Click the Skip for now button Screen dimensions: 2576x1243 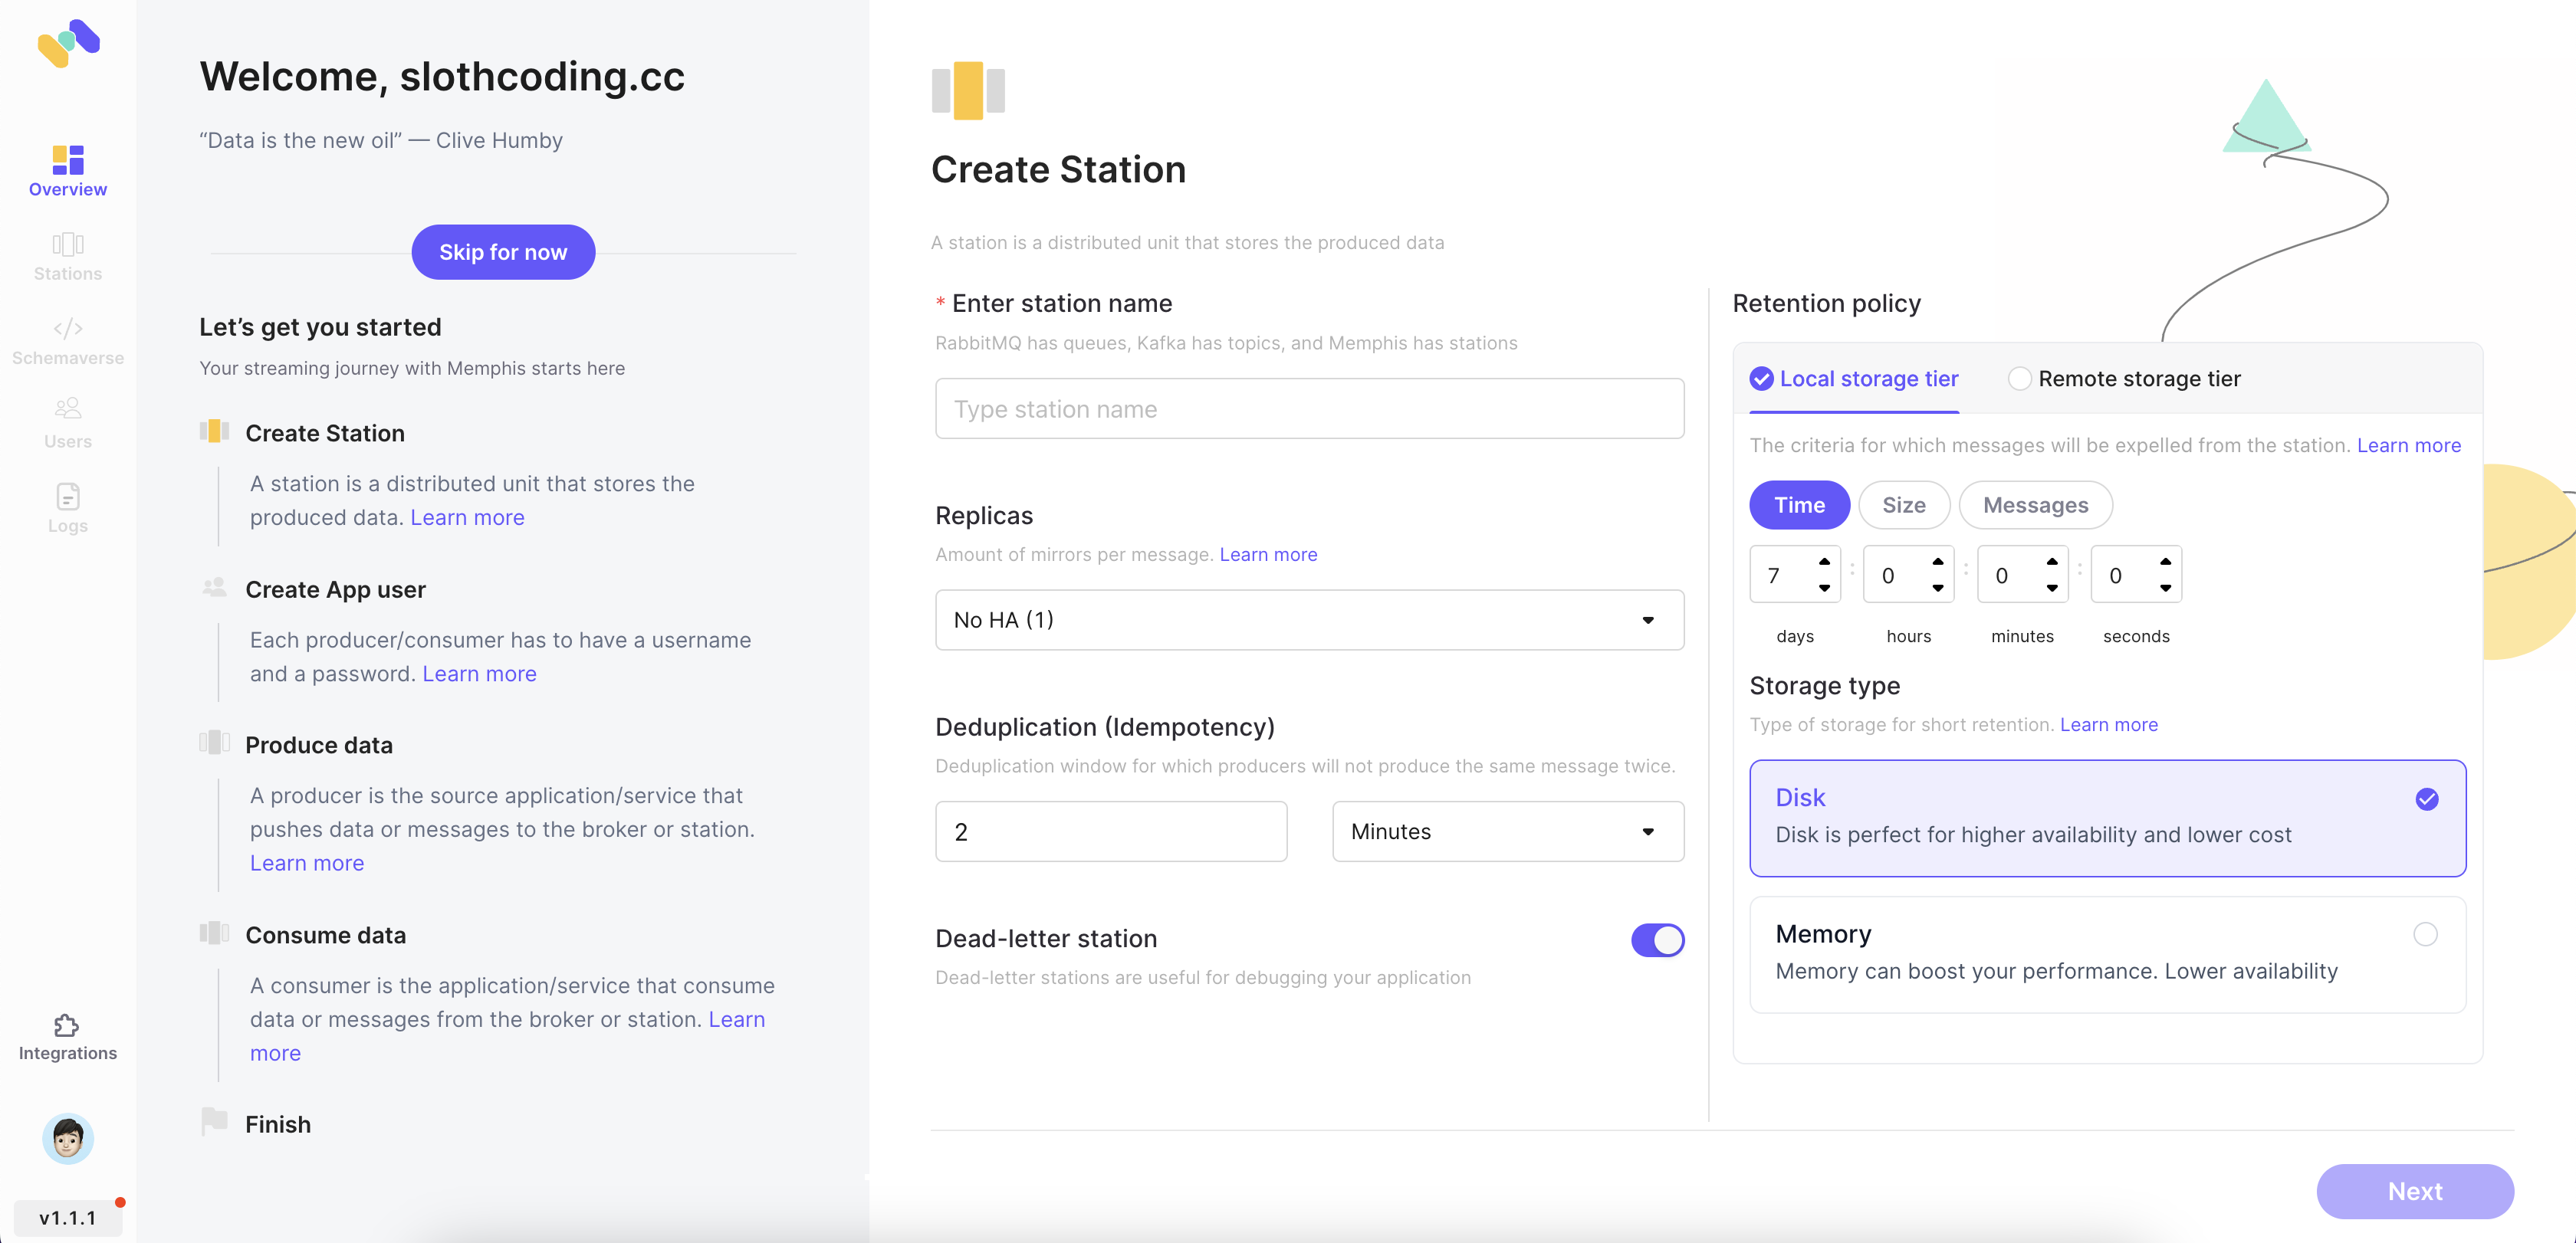(503, 252)
